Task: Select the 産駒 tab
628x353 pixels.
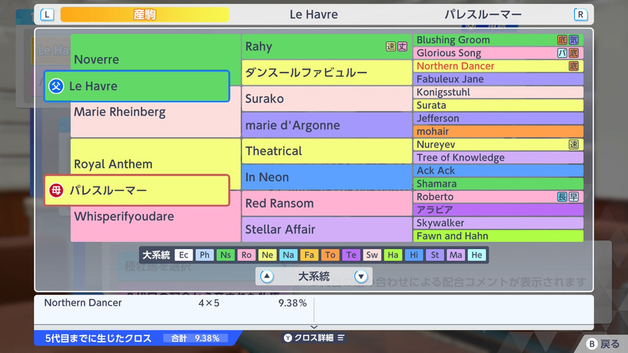Action: coord(144,15)
